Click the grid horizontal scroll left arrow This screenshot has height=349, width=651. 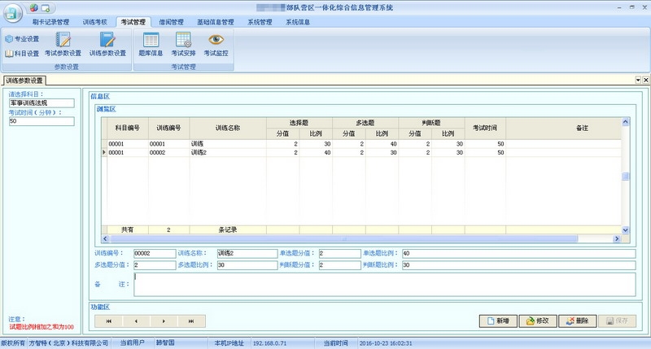point(105,238)
